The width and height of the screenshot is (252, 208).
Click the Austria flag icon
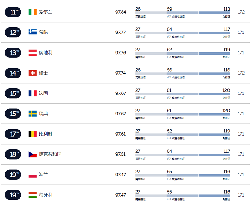pyautogui.click(x=33, y=53)
